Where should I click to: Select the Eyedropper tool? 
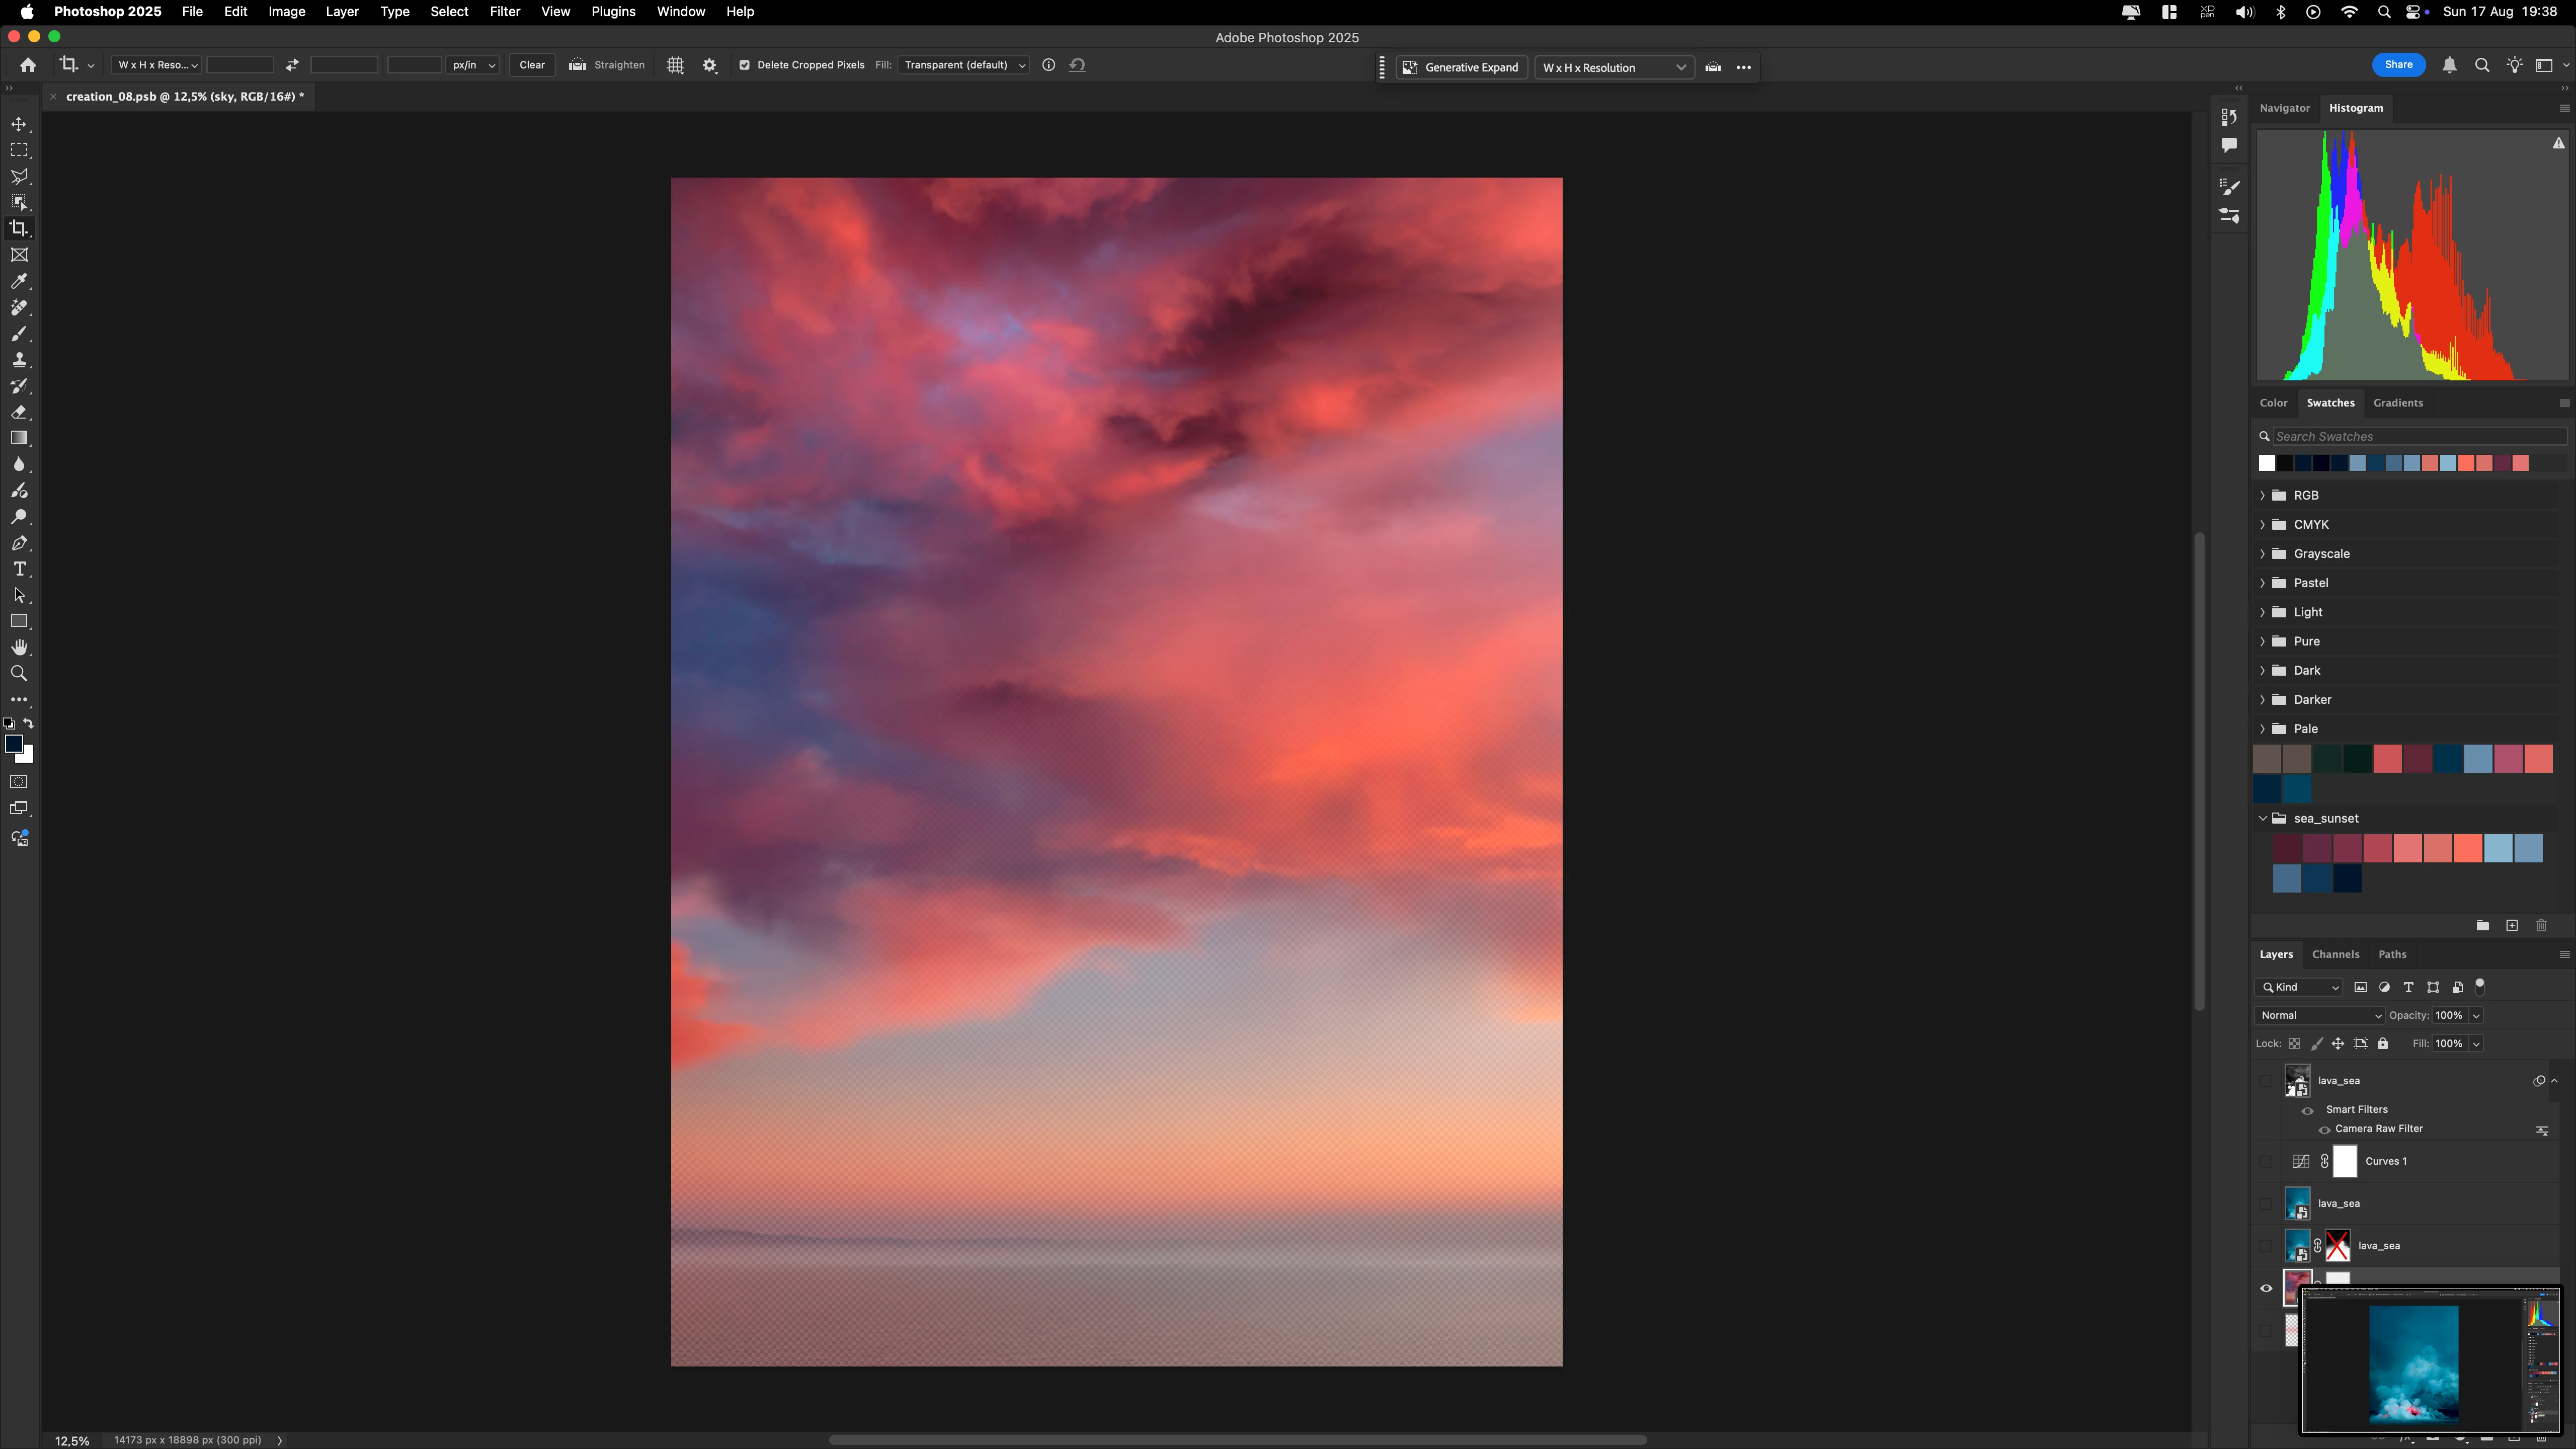click(19, 281)
